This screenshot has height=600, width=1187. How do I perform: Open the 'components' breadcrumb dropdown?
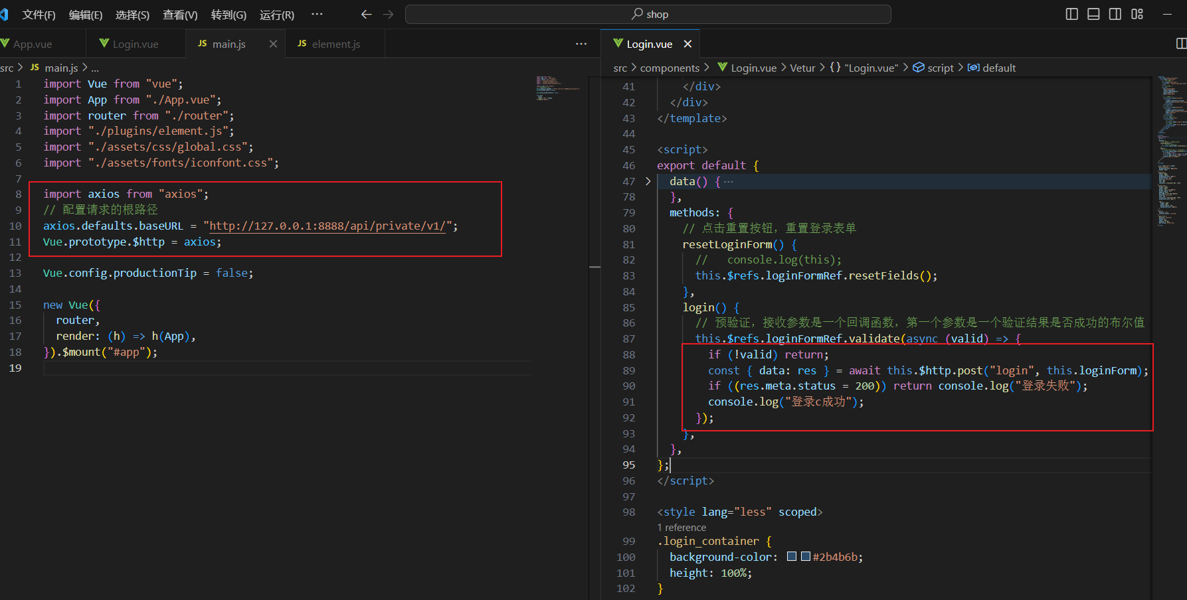pos(669,68)
